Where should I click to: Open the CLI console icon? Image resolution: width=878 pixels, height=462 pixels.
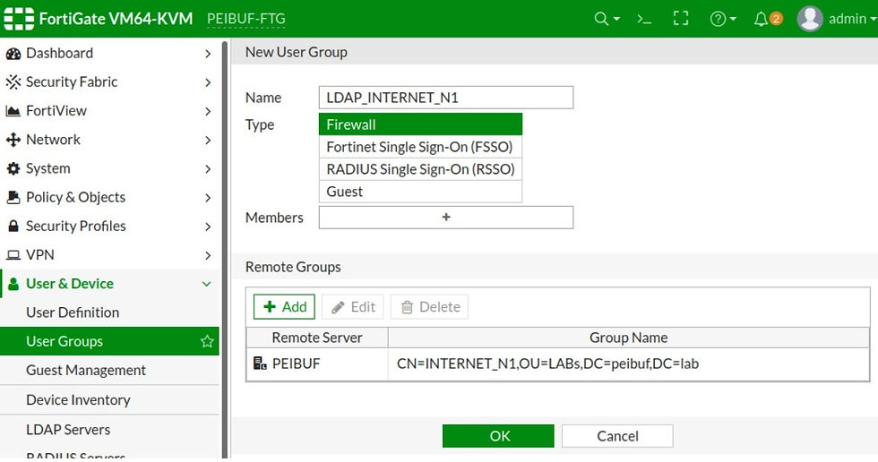pyautogui.click(x=644, y=19)
